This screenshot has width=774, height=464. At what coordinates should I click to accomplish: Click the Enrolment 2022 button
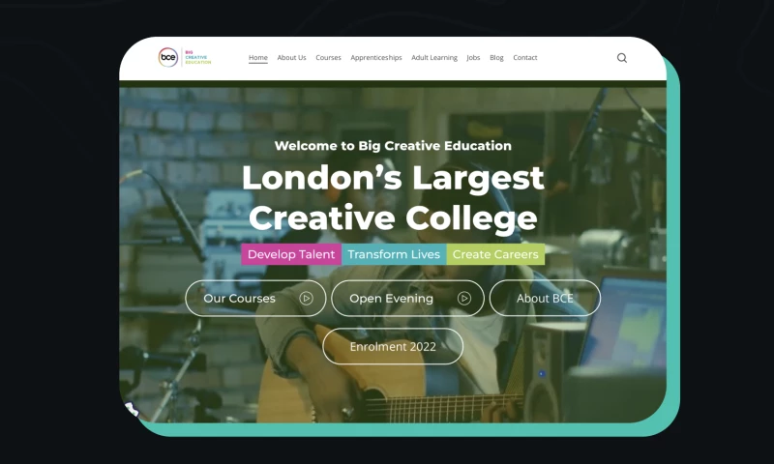393,347
